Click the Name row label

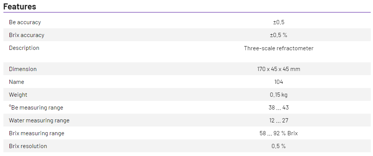17,82
